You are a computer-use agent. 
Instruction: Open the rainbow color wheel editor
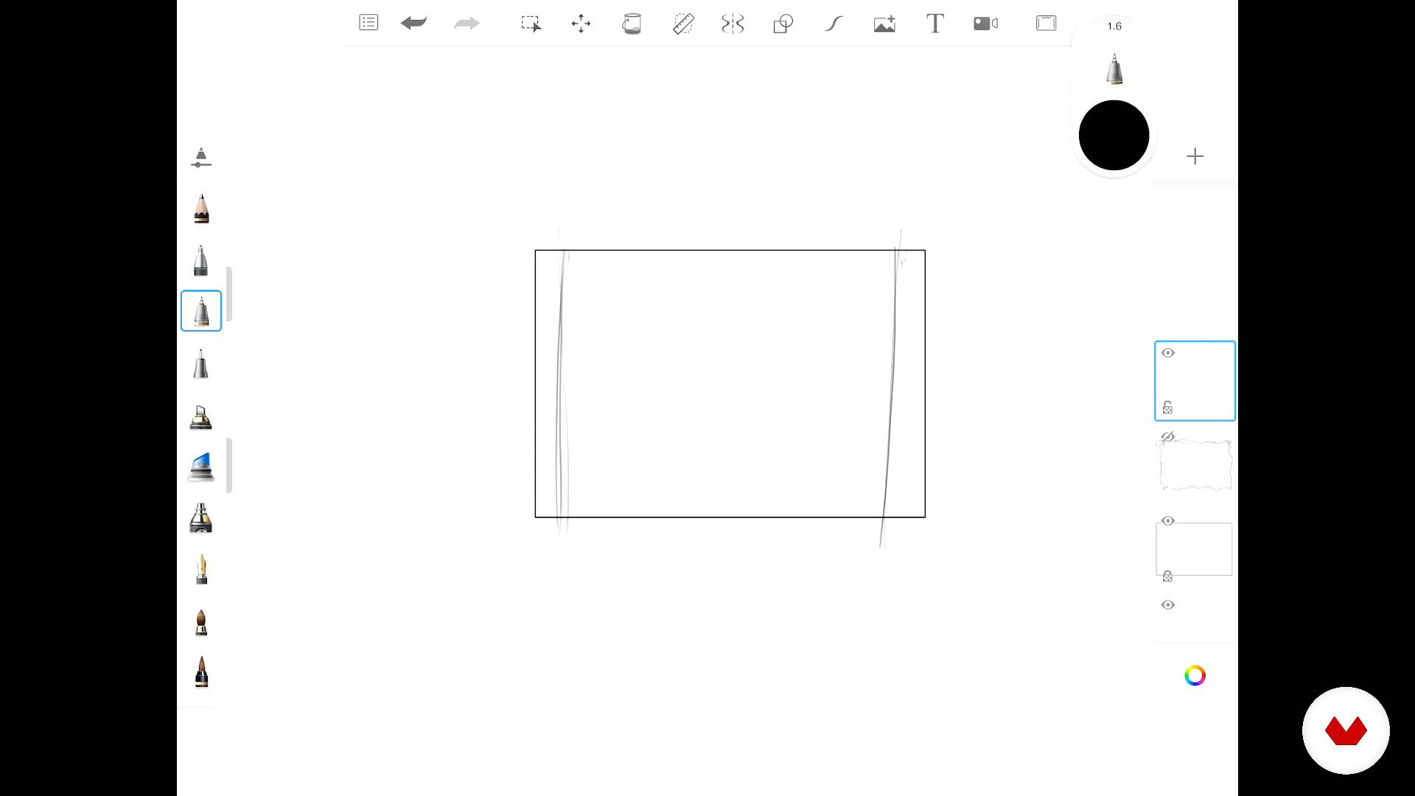tap(1195, 675)
